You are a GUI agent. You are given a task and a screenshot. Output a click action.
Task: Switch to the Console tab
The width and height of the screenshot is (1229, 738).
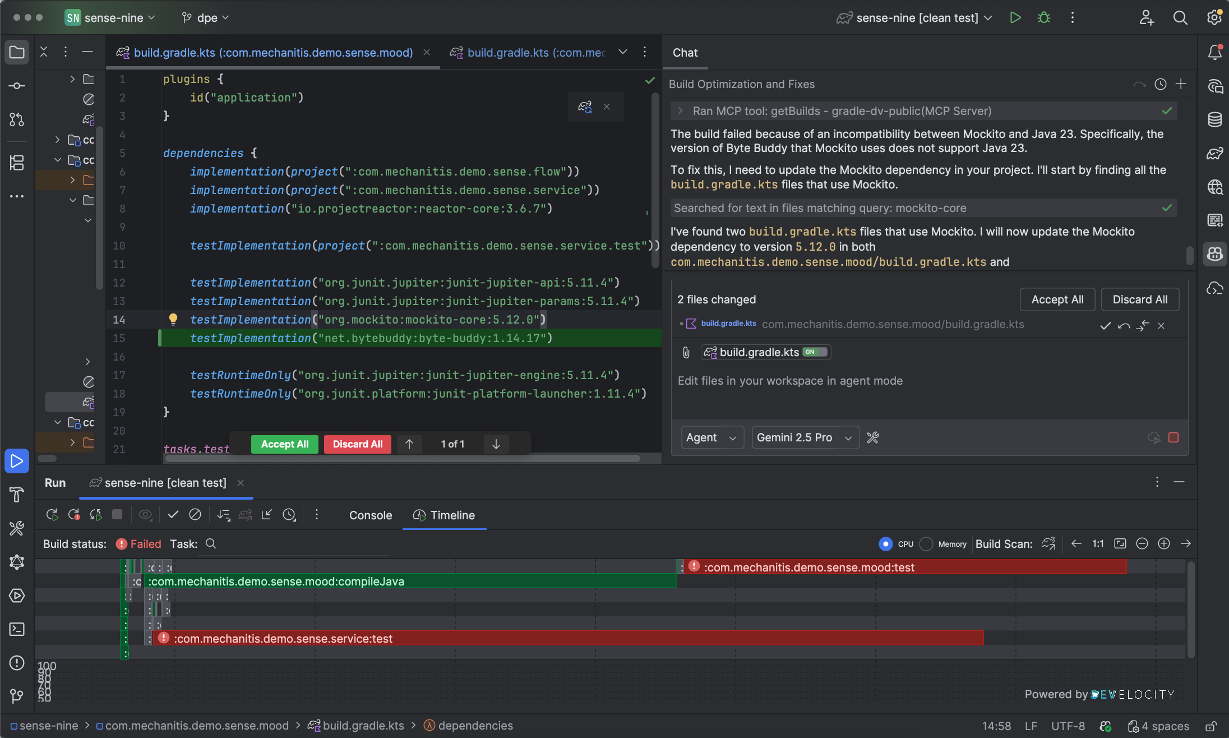click(370, 515)
